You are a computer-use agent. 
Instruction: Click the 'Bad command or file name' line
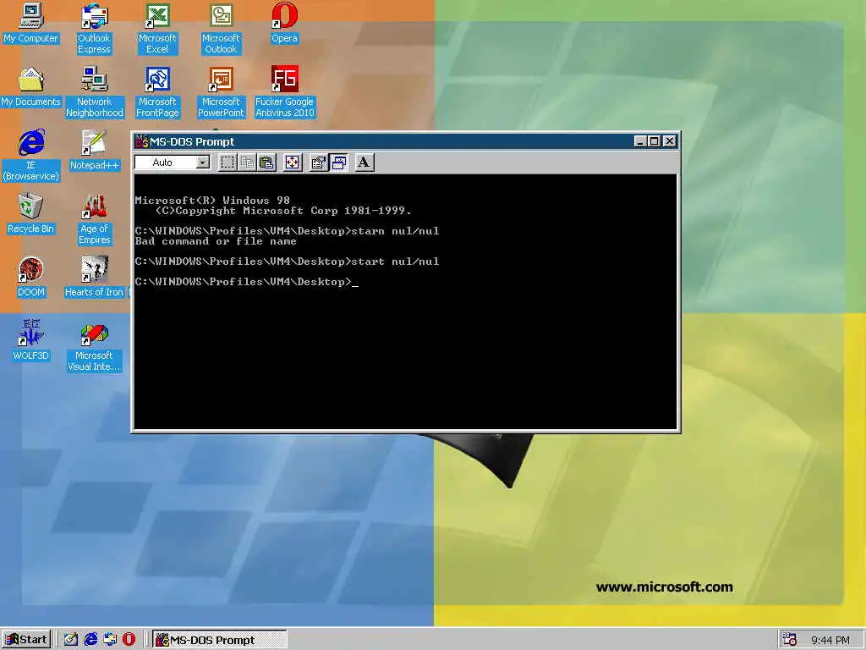[x=216, y=241]
